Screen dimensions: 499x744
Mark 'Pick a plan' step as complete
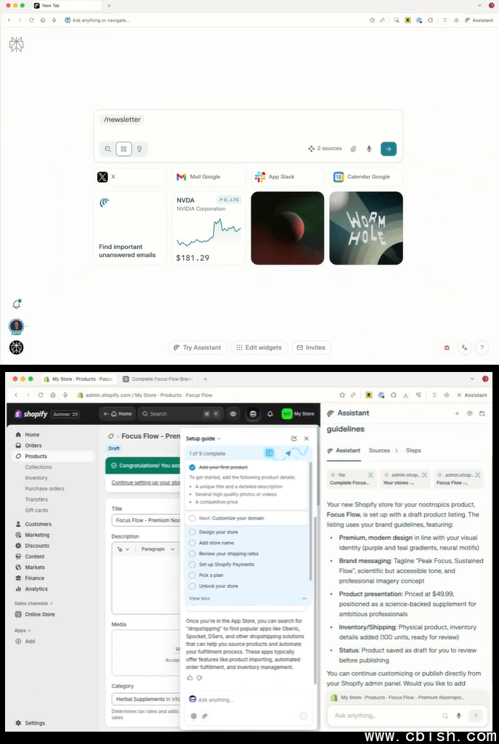192,575
